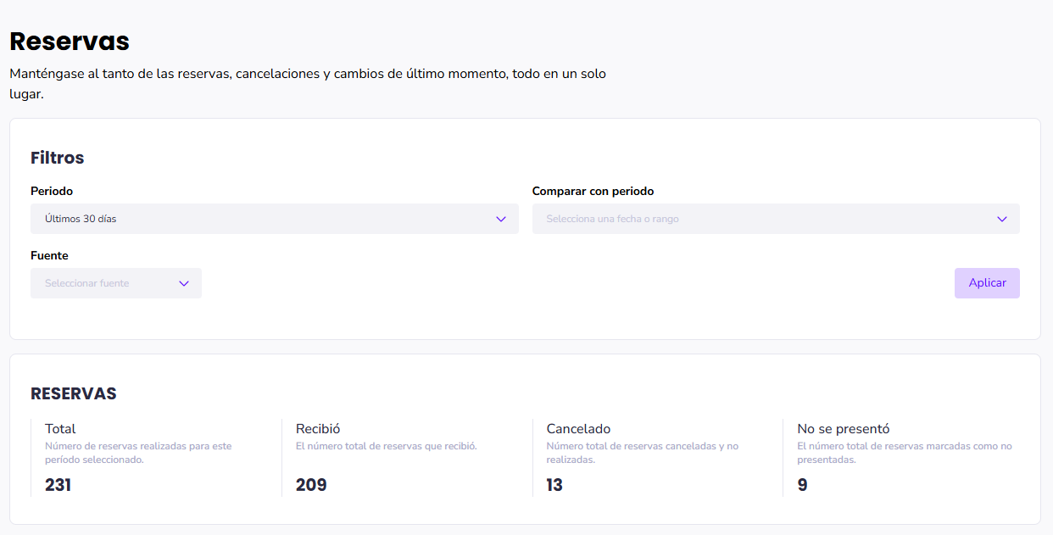Click the chevron arrow beside Seleccionar fuente
The width and height of the screenshot is (1053, 535).
coord(184,283)
